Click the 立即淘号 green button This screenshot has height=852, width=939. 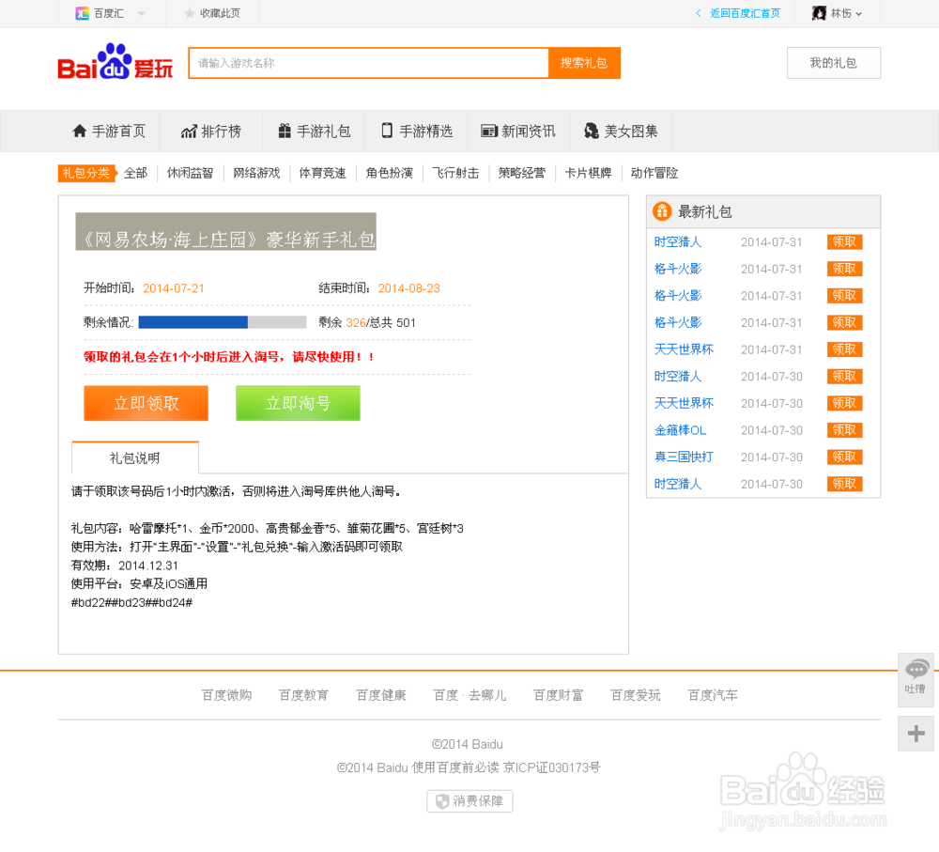click(x=299, y=403)
